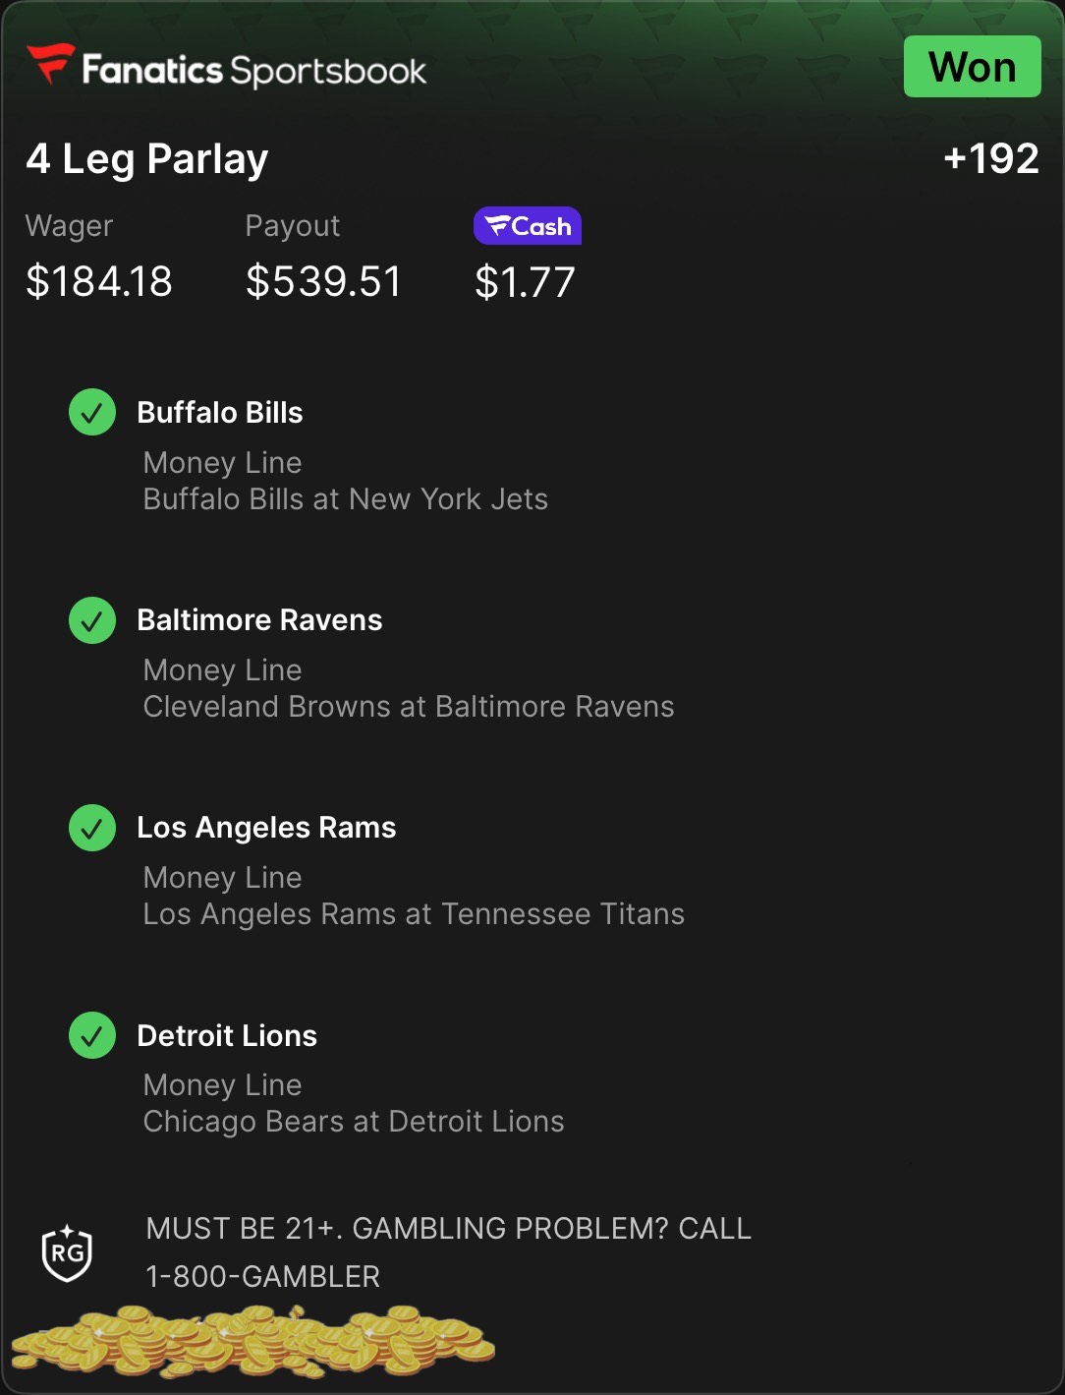Click the Detroit Lions green checkmark
Image resolution: width=1065 pixels, height=1395 pixels.
(92, 1035)
